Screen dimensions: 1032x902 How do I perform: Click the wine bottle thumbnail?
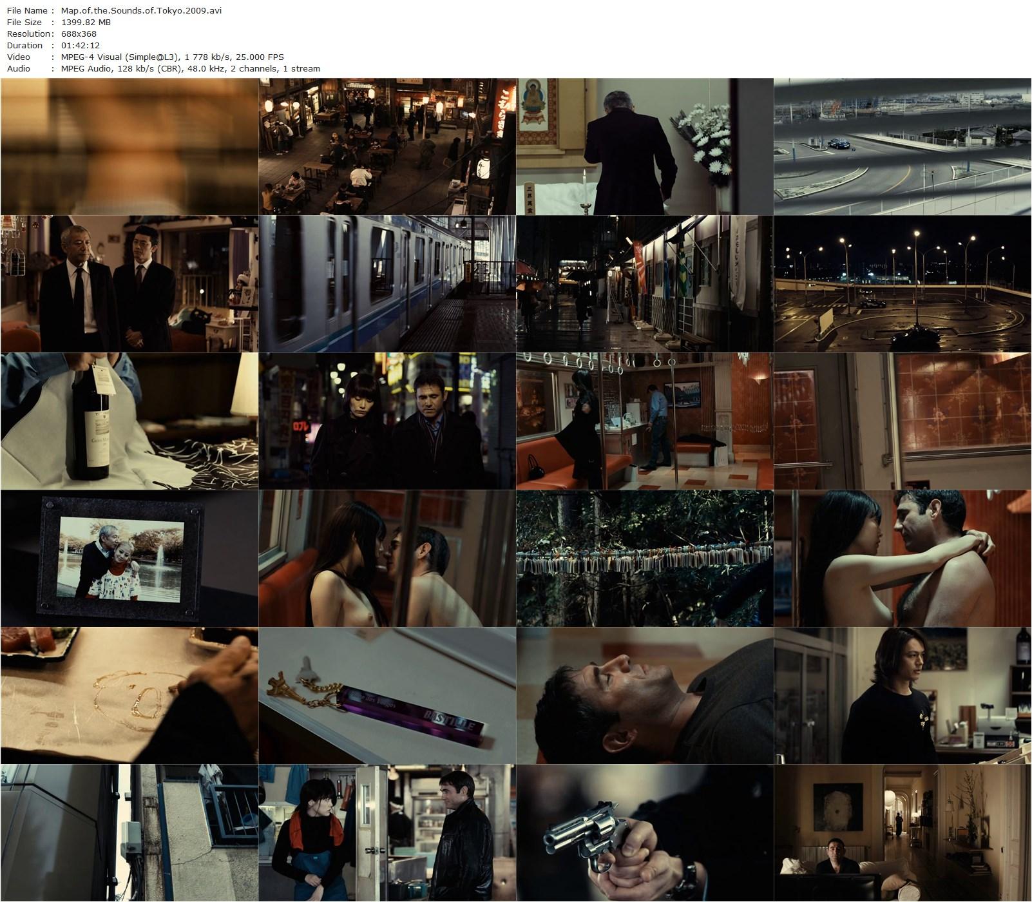(129, 421)
